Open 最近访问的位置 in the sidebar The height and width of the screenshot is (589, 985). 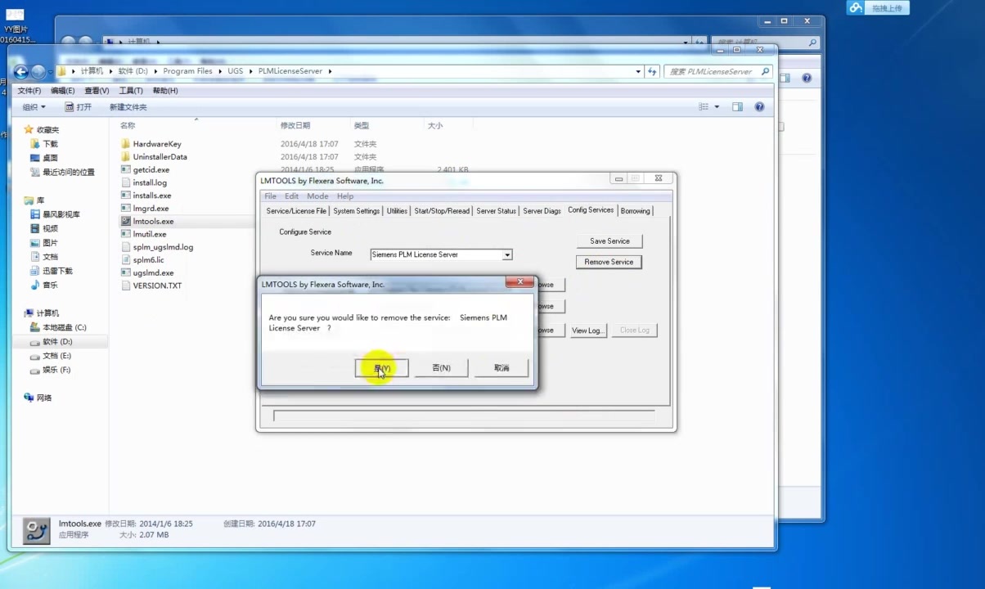pyautogui.click(x=69, y=172)
